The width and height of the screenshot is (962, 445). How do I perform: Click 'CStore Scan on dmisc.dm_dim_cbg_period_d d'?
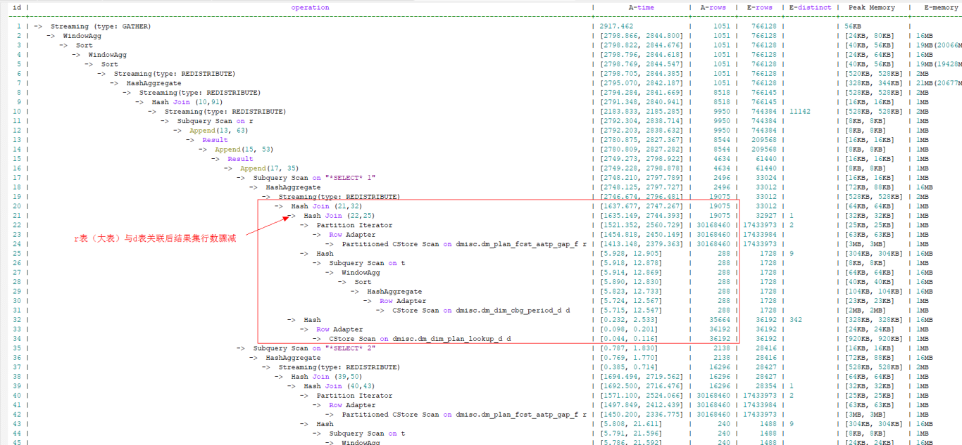(481, 311)
